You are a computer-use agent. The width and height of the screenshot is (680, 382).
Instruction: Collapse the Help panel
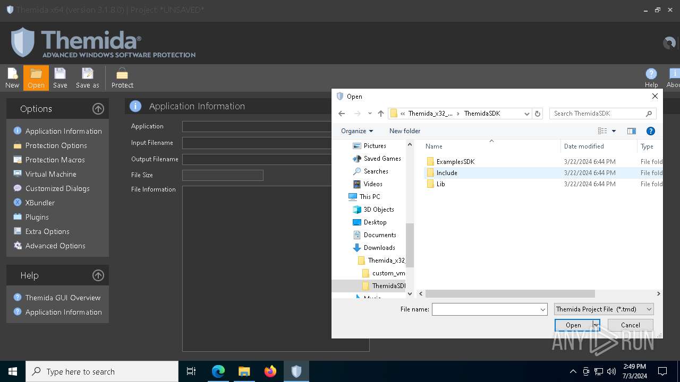[x=98, y=275]
